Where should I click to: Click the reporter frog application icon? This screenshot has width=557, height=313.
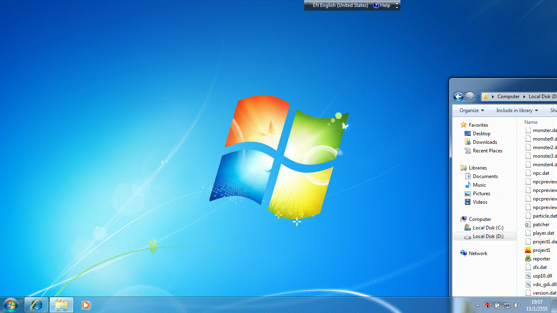click(528, 259)
